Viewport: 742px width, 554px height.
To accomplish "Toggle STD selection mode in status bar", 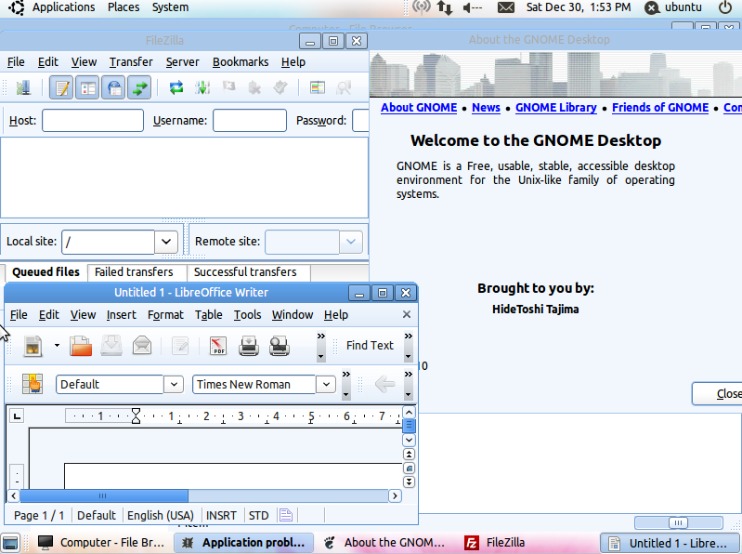I will (x=258, y=515).
